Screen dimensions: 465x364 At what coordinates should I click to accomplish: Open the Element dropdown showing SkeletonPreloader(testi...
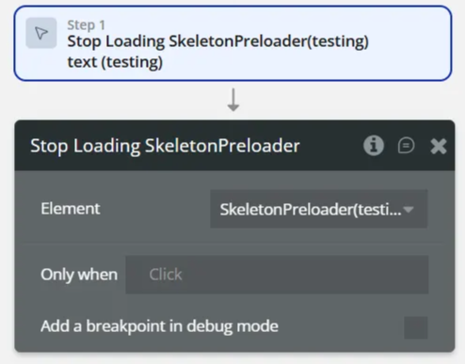[318, 209]
